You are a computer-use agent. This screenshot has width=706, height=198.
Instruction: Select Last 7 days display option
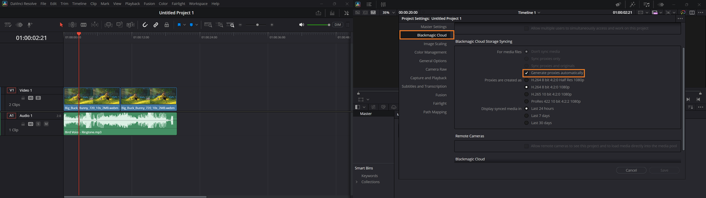pyautogui.click(x=527, y=116)
